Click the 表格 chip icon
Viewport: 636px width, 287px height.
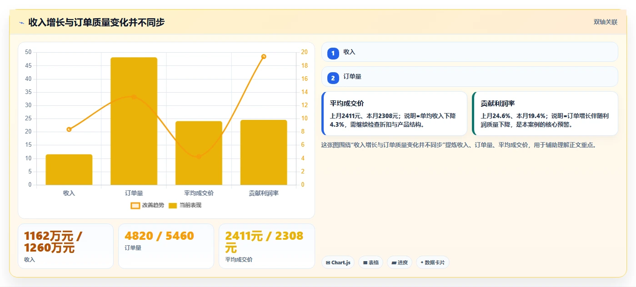click(365, 263)
